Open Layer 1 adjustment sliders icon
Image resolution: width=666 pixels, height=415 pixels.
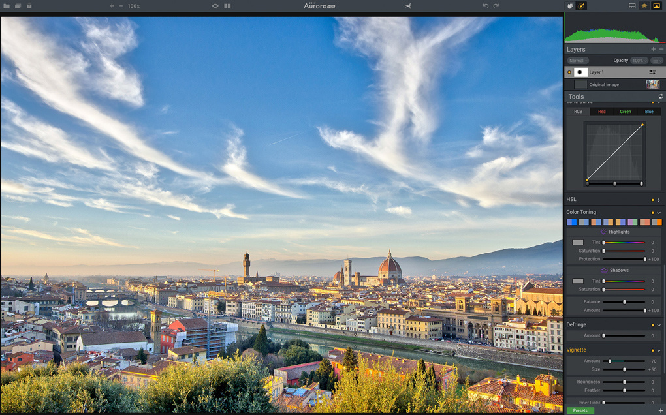point(652,72)
